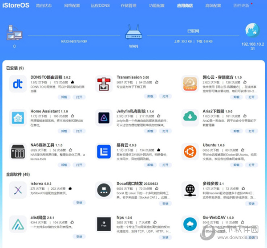267x248 pixels.
Task: Like Go-WebDAV with its thumbs-up icon
Action: tap(243, 222)
